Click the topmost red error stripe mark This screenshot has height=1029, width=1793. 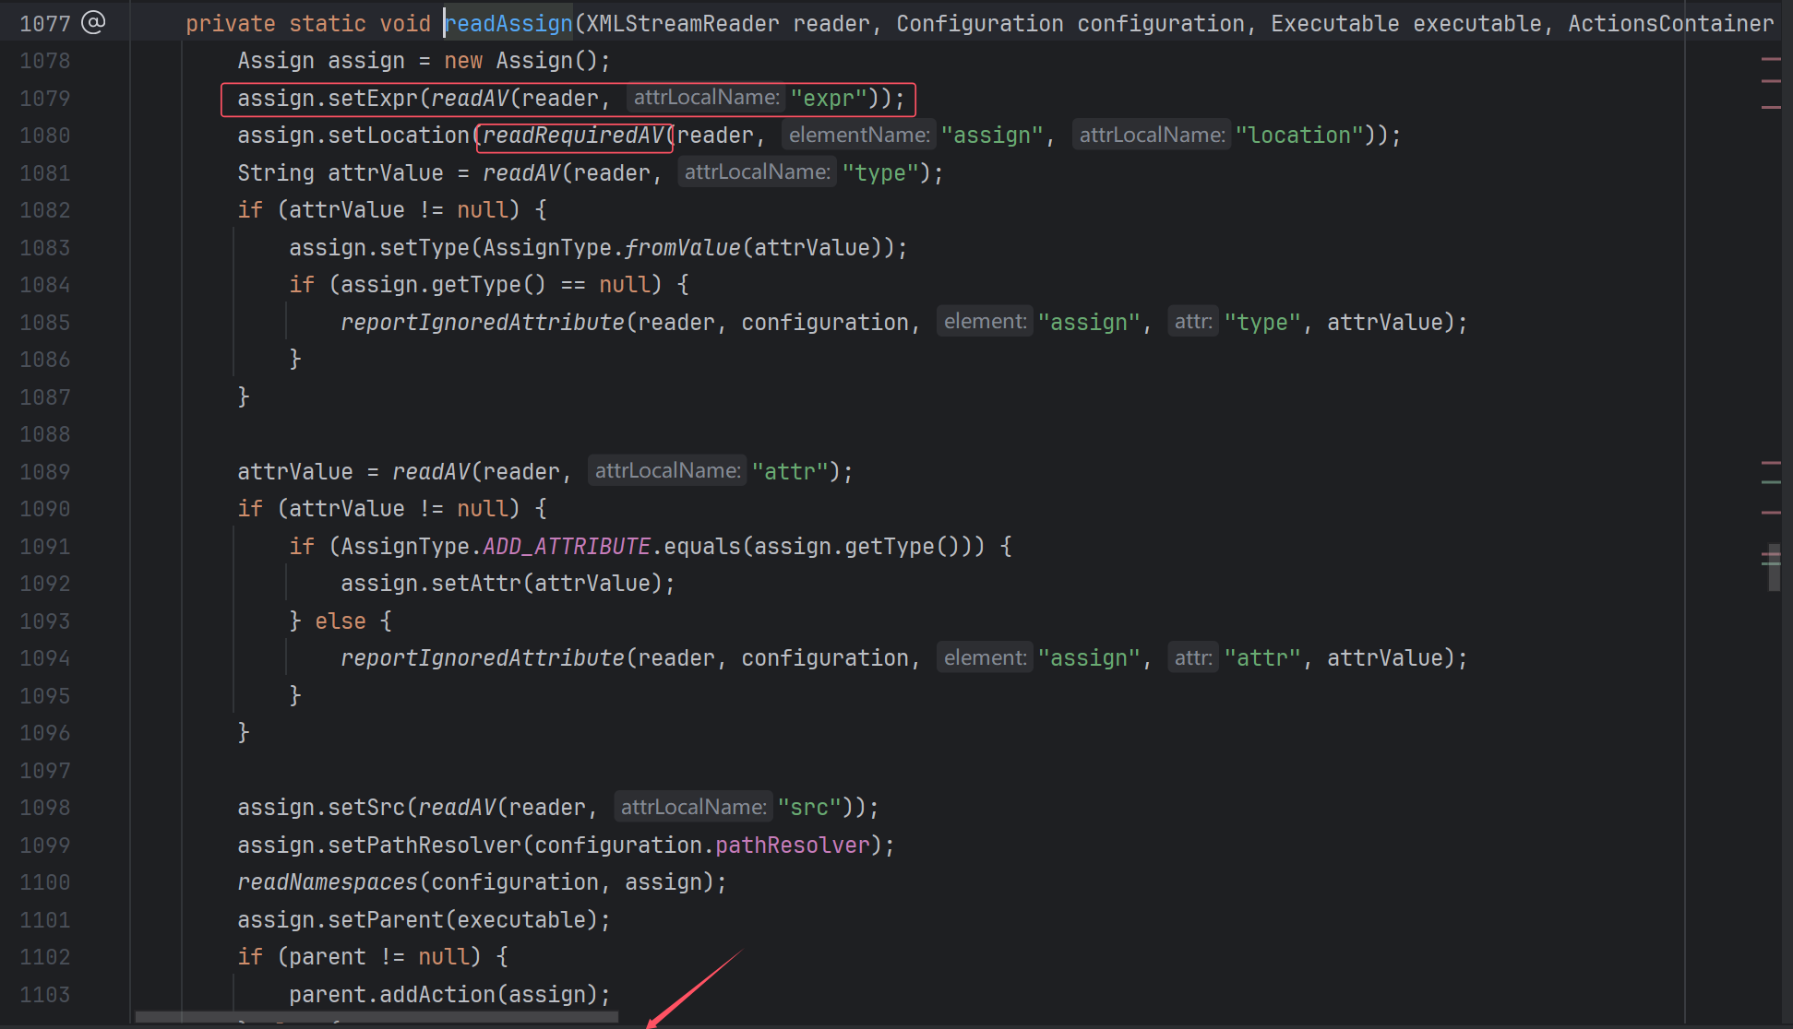pyautogui.click(x=1770, y=59)
